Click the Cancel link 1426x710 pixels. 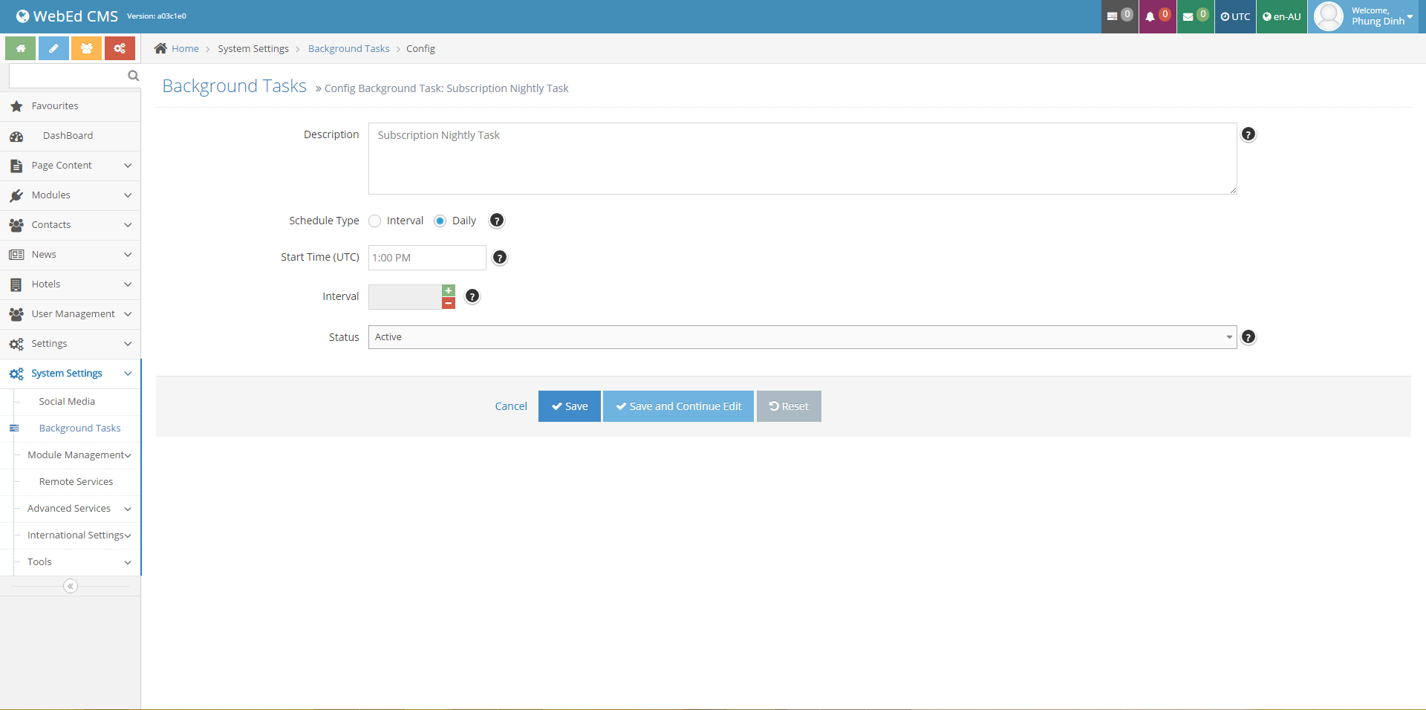click(x=511, y=406)
